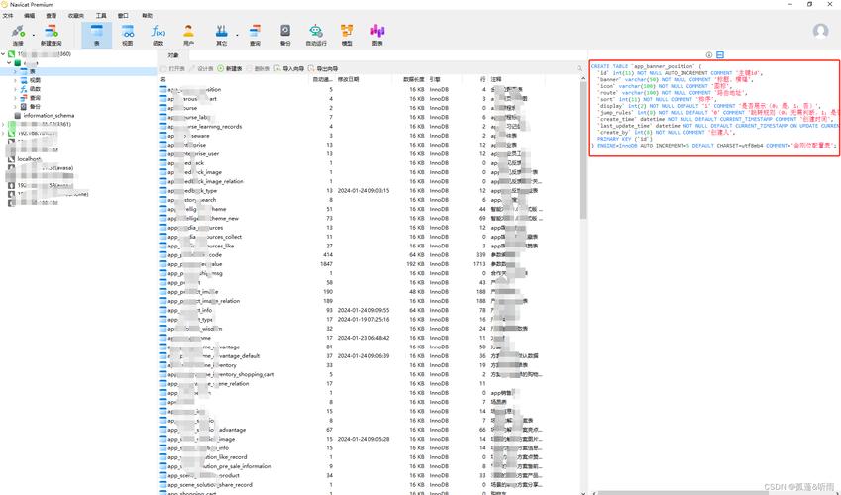Click the DDL view icon above code panel

coord(720,55)
